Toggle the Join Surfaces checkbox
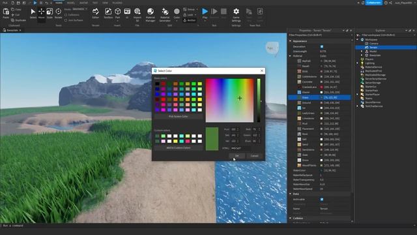The image size is (417, 235). pos(66,20)
